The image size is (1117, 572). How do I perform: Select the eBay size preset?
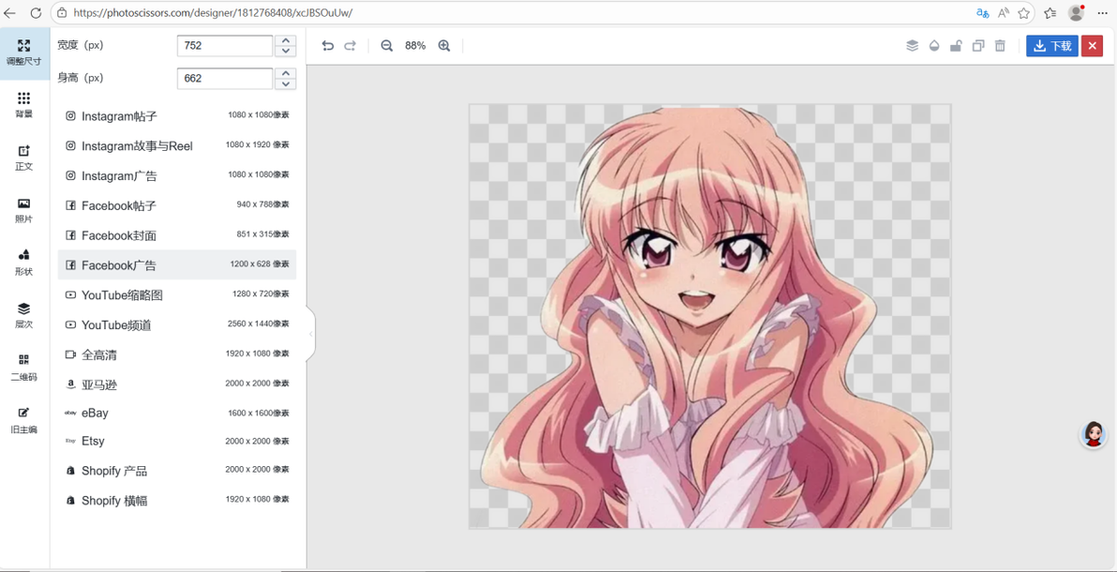[x=177, y=413]
